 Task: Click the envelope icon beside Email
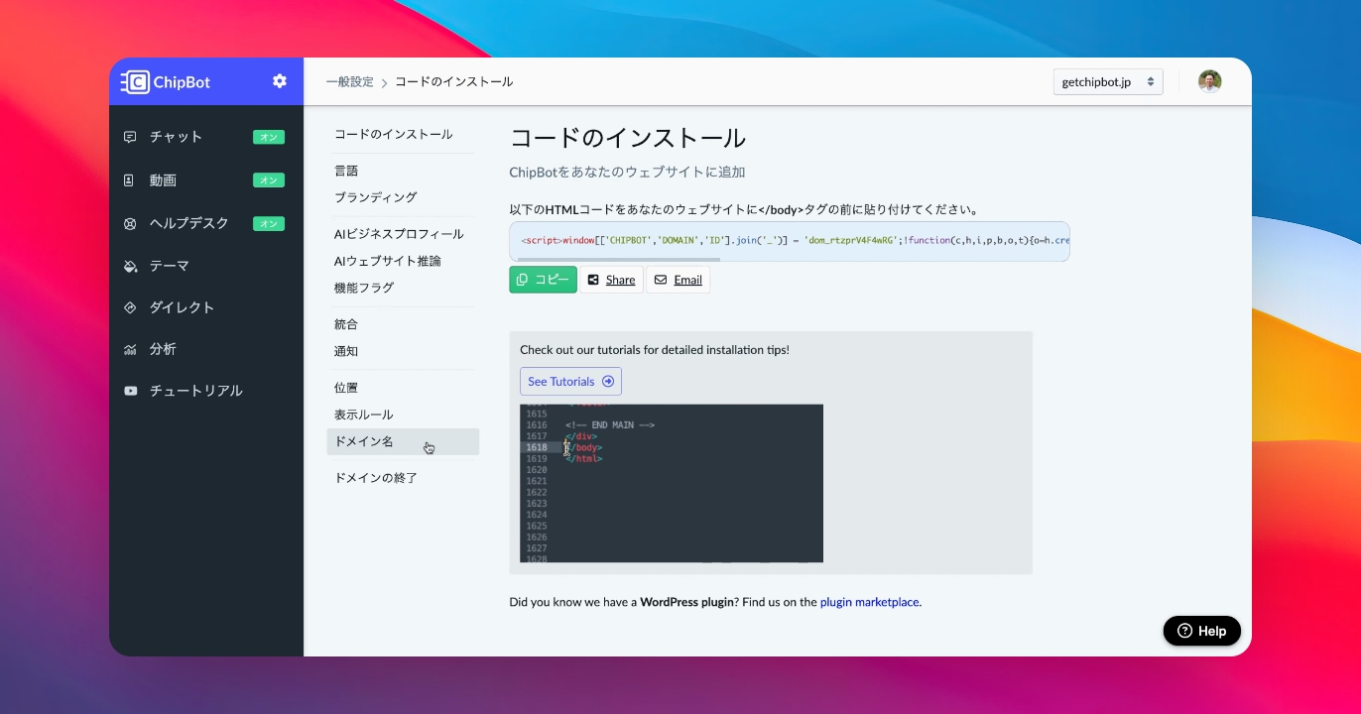[x=661, y=280]
